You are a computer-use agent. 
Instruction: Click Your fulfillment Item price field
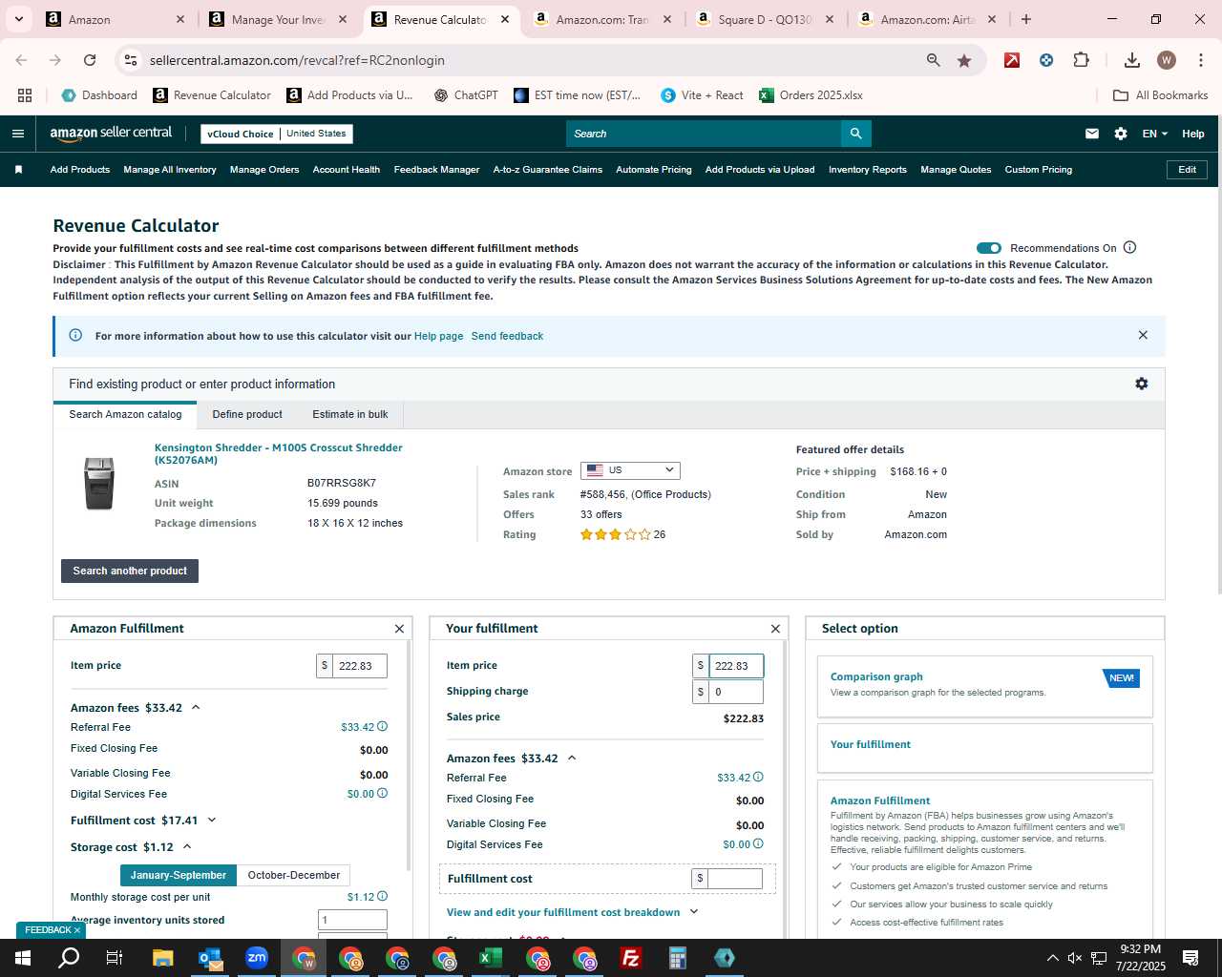click(736, 666)
